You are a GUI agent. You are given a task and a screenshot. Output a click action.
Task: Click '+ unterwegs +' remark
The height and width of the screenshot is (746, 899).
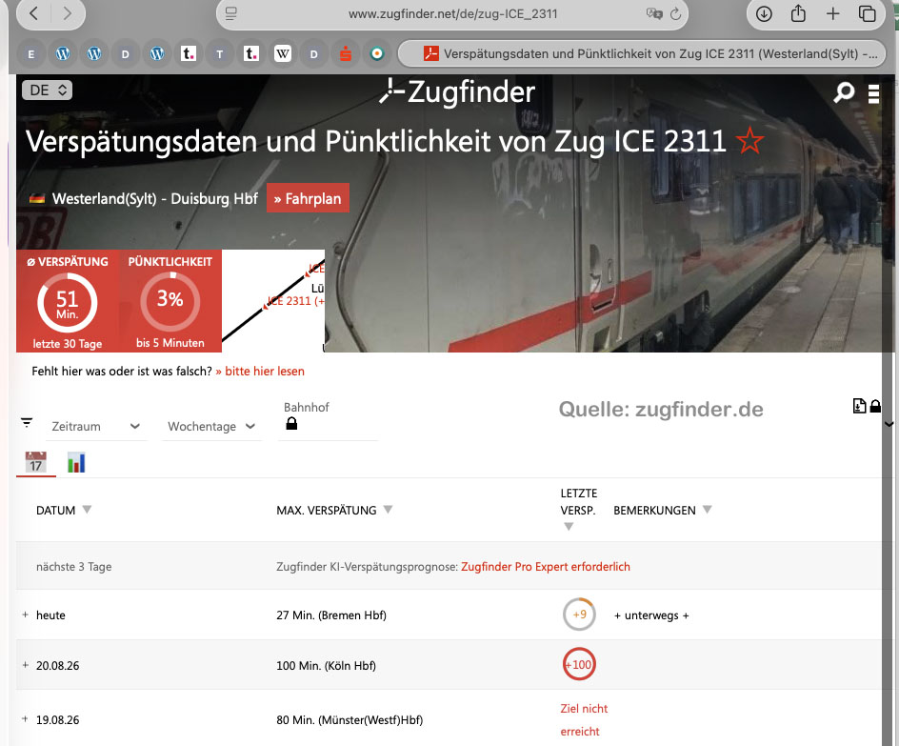[x=651, y=615]
